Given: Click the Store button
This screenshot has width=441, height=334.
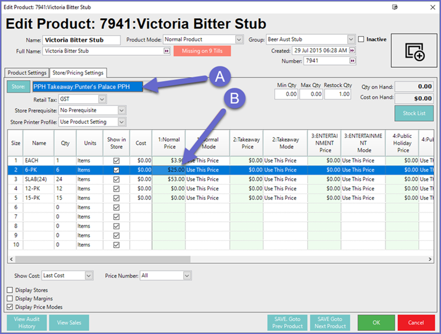Looking at the screenshot, I should (x=18, y=87).
